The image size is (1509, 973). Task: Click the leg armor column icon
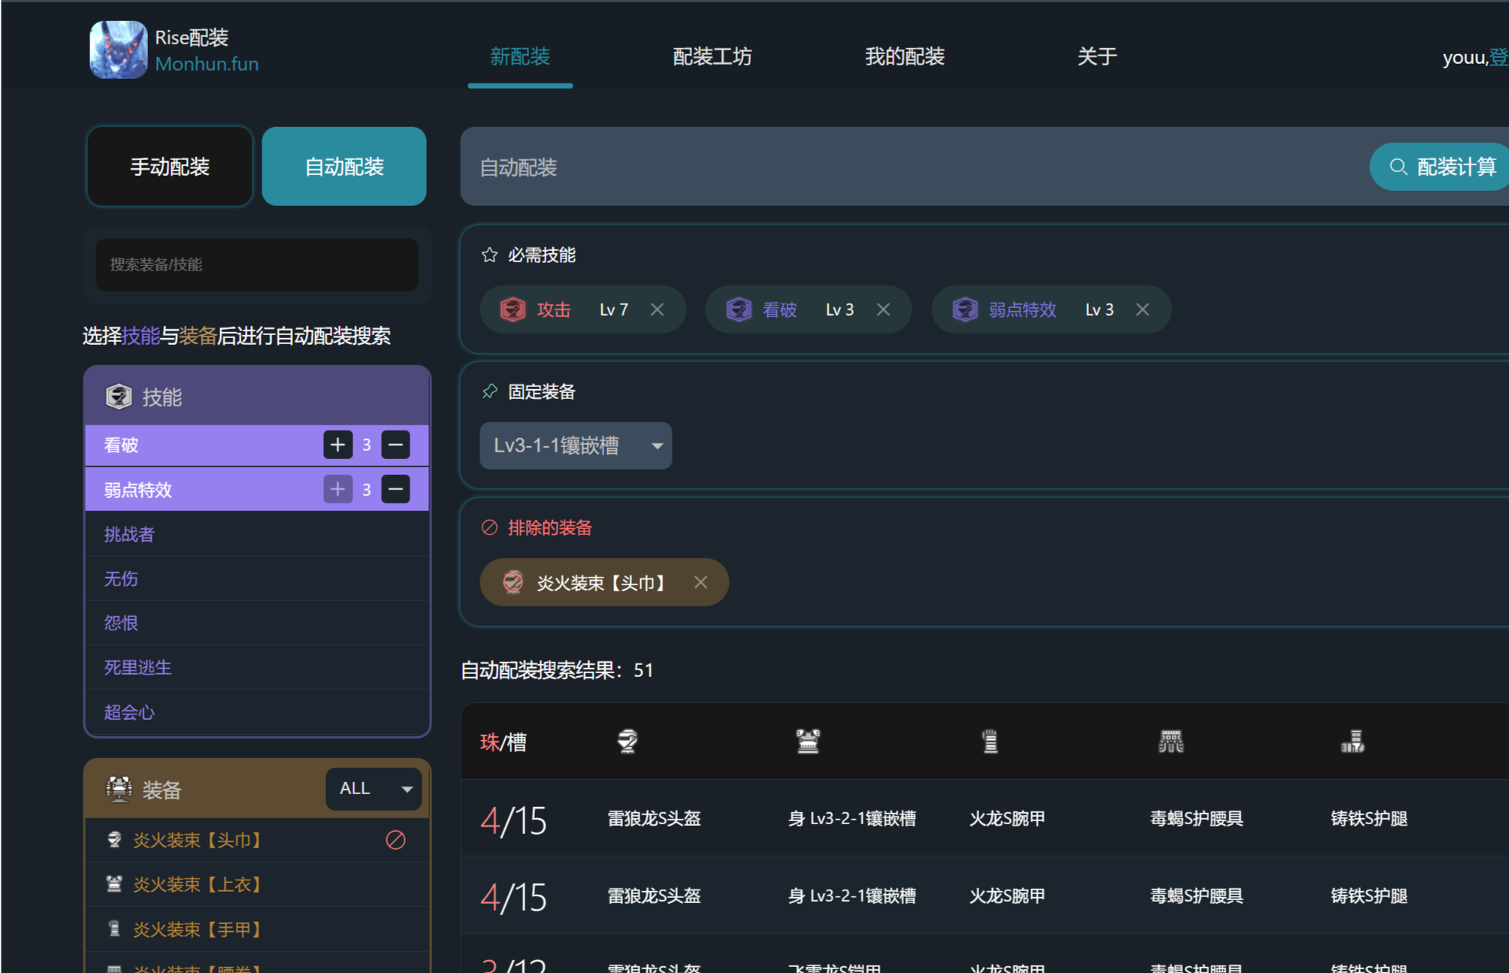[1352, 742]
